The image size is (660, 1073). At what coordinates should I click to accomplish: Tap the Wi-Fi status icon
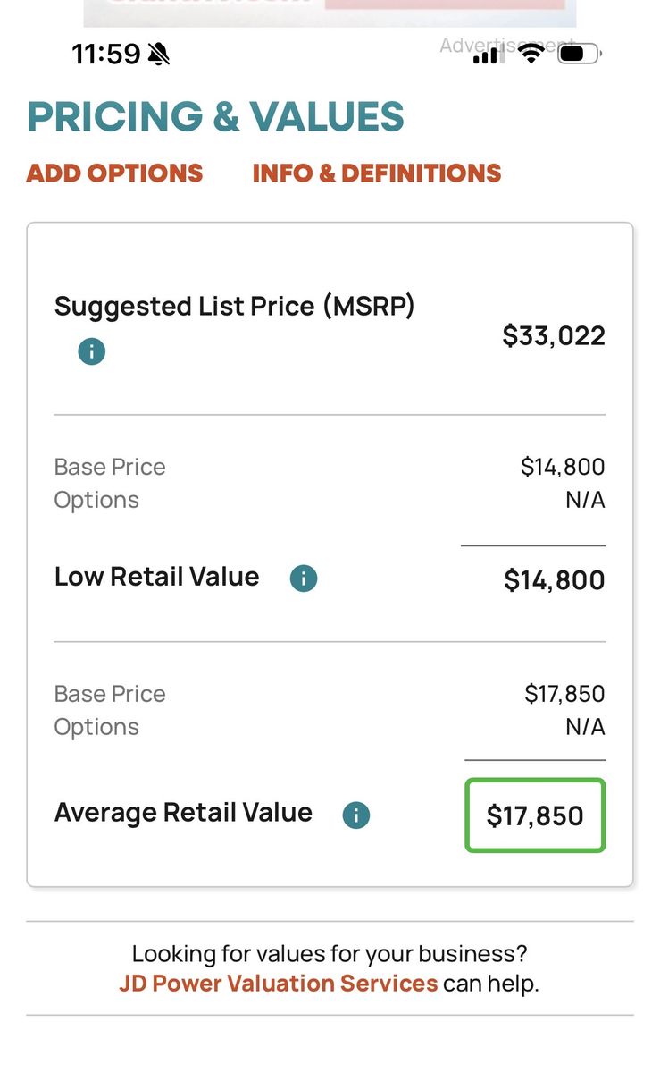pos(532,54)
